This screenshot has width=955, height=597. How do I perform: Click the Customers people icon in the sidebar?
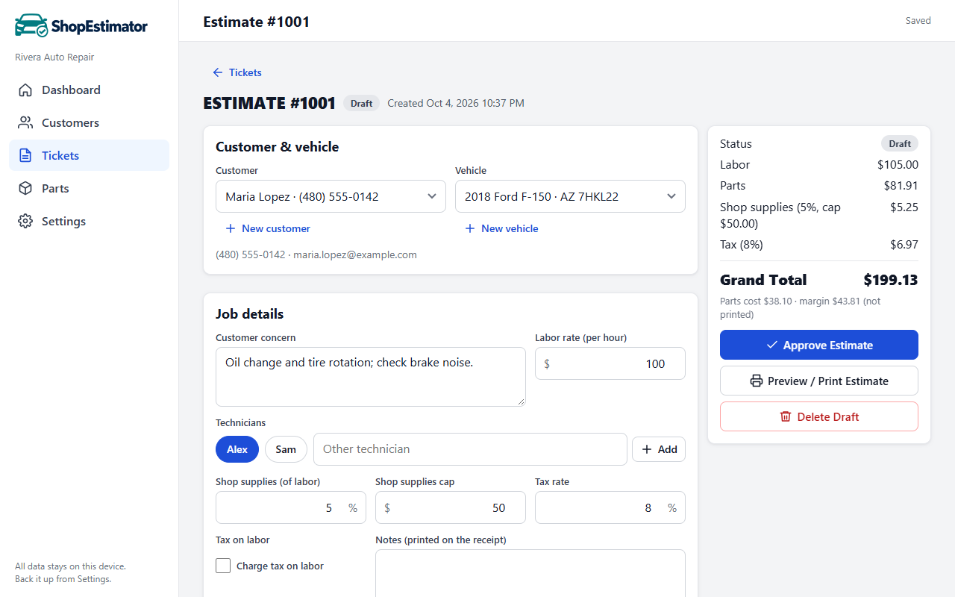[x=25, y=123]
